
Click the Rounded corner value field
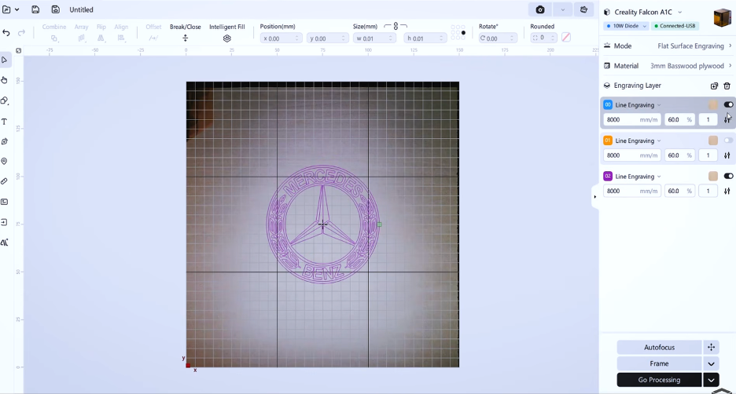(543, 38)
